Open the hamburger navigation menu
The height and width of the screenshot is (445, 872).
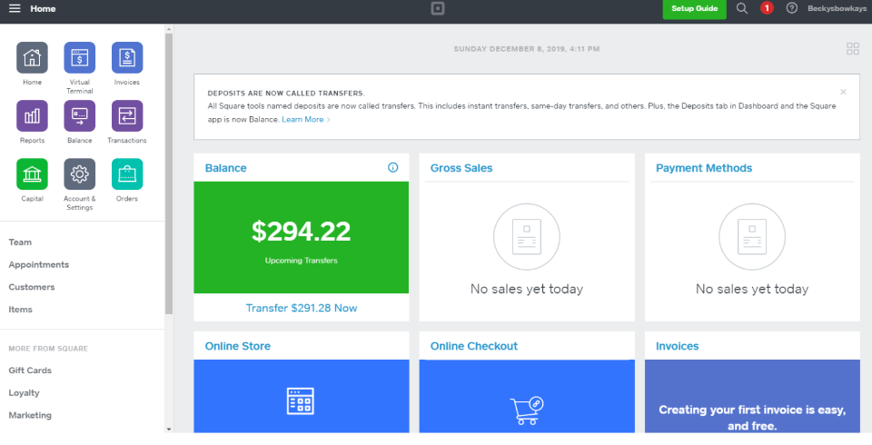coord(15,8)
